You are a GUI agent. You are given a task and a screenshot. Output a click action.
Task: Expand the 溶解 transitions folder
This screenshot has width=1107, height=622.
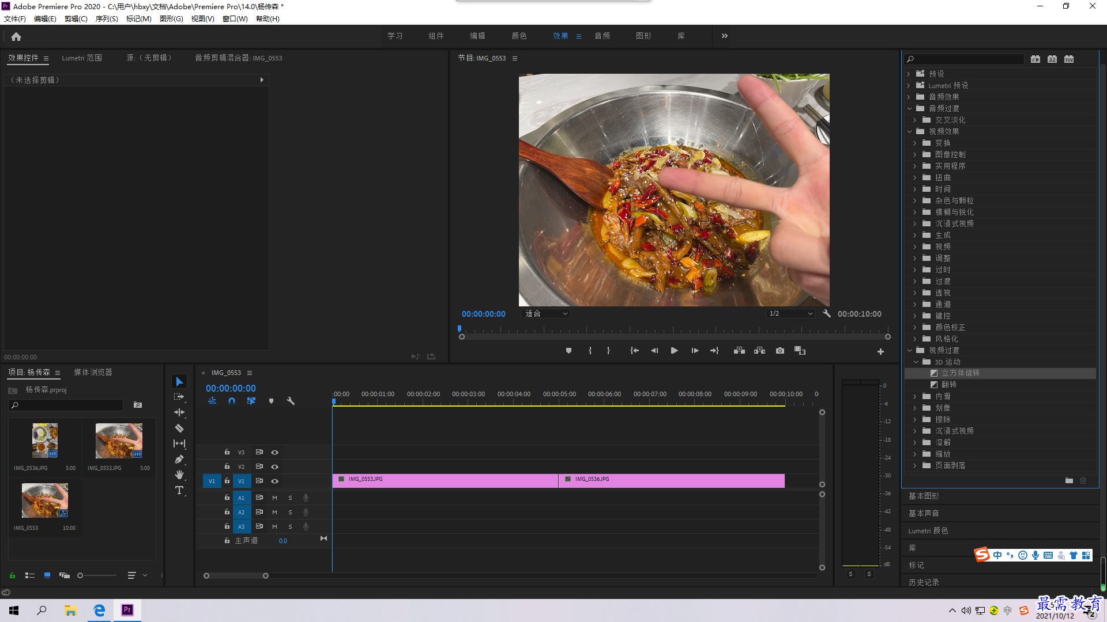914,443
